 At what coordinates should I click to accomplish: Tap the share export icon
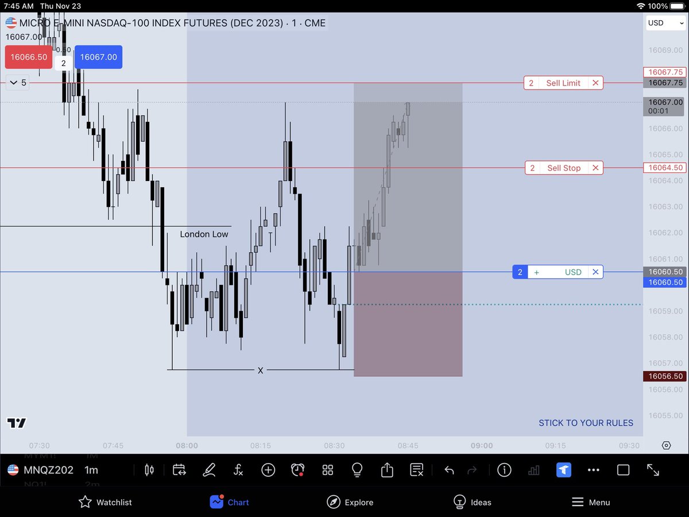tap(387, 469)
